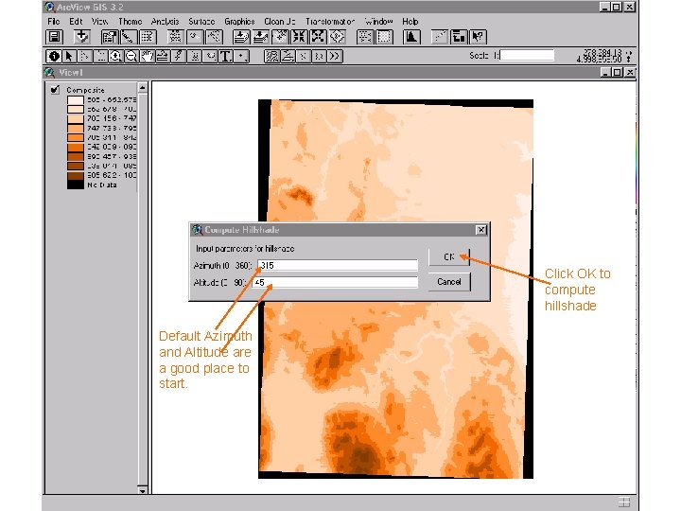The image size is (681, 511).
Task: Zoom to full extent button
Action: [x=241, y=37]
